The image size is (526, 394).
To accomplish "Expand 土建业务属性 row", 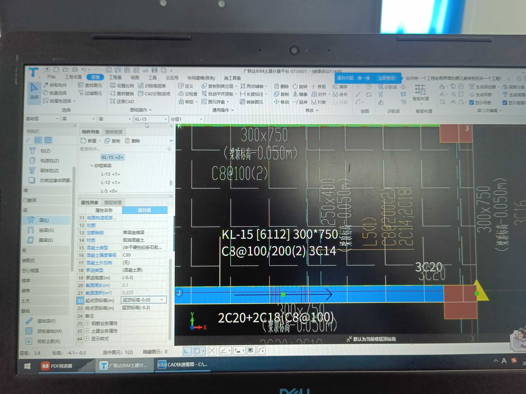I will (87, 331).
